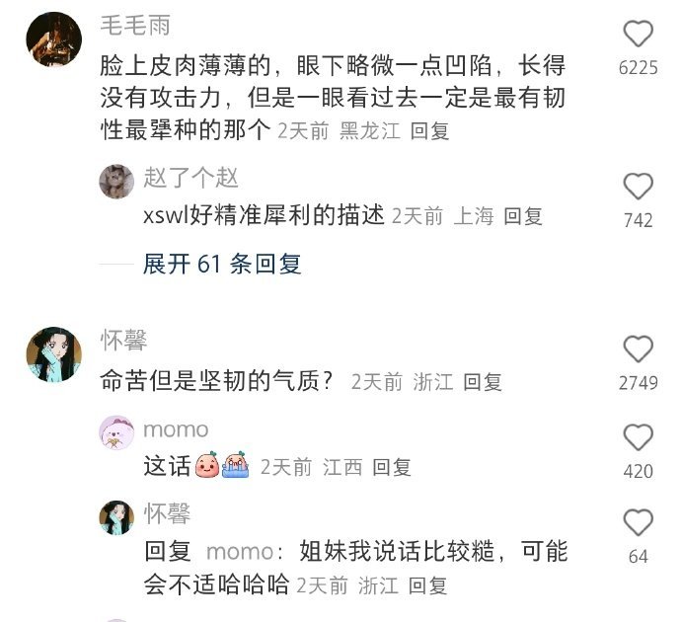Like 赵了个赵's reply with 742 likes
This screenshot has height=622, width=681.
point(638,187)
